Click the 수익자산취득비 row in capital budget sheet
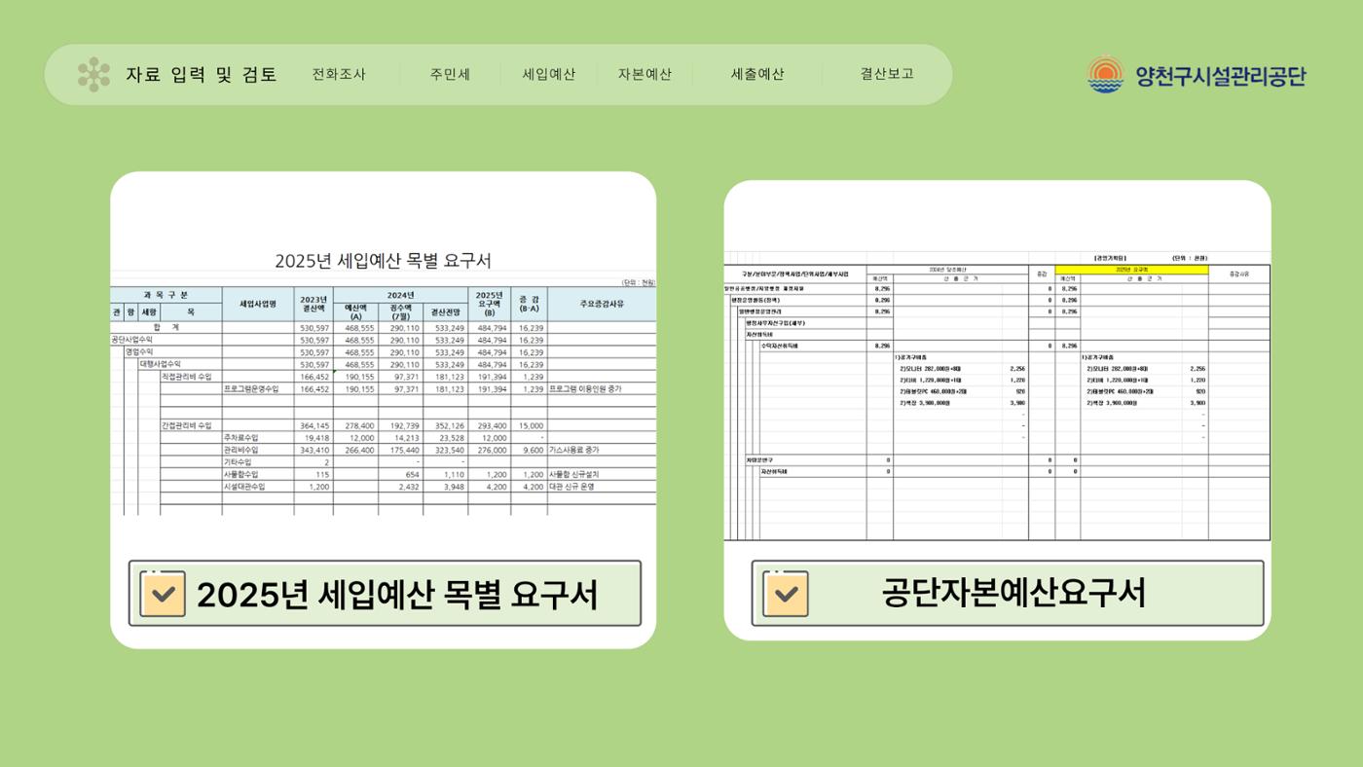The image size is (1363, 767). pyautogui.click(x=997, y=346)
